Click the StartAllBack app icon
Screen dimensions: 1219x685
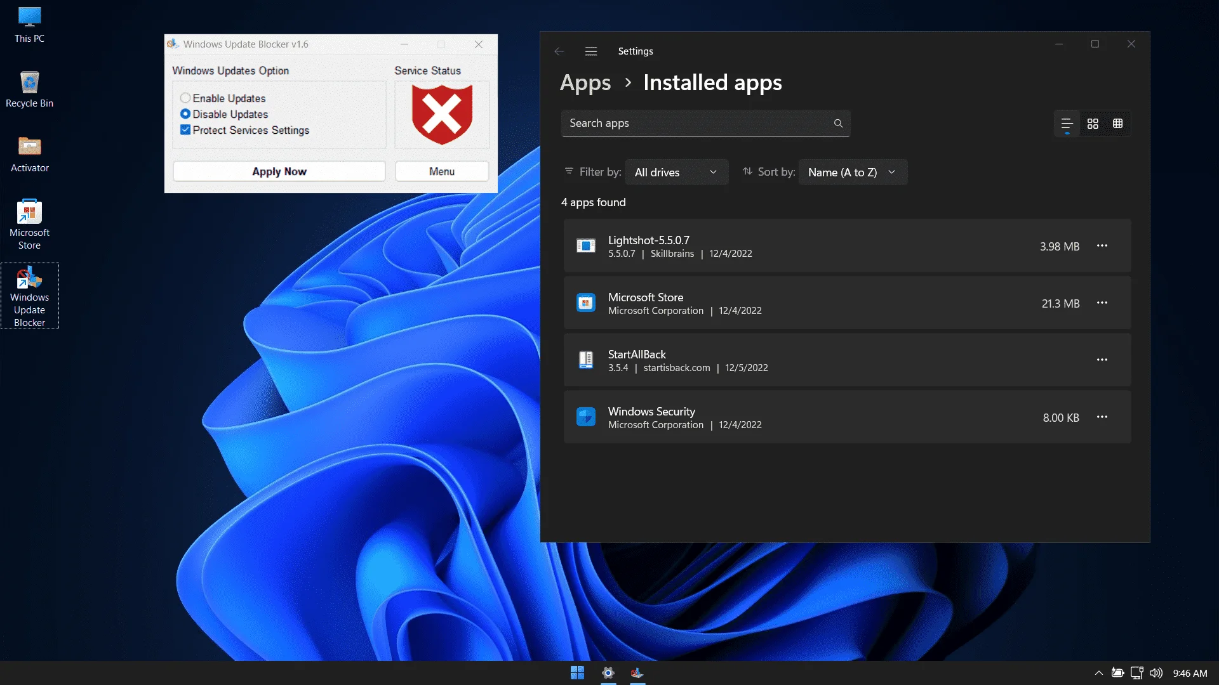[586, 360]
